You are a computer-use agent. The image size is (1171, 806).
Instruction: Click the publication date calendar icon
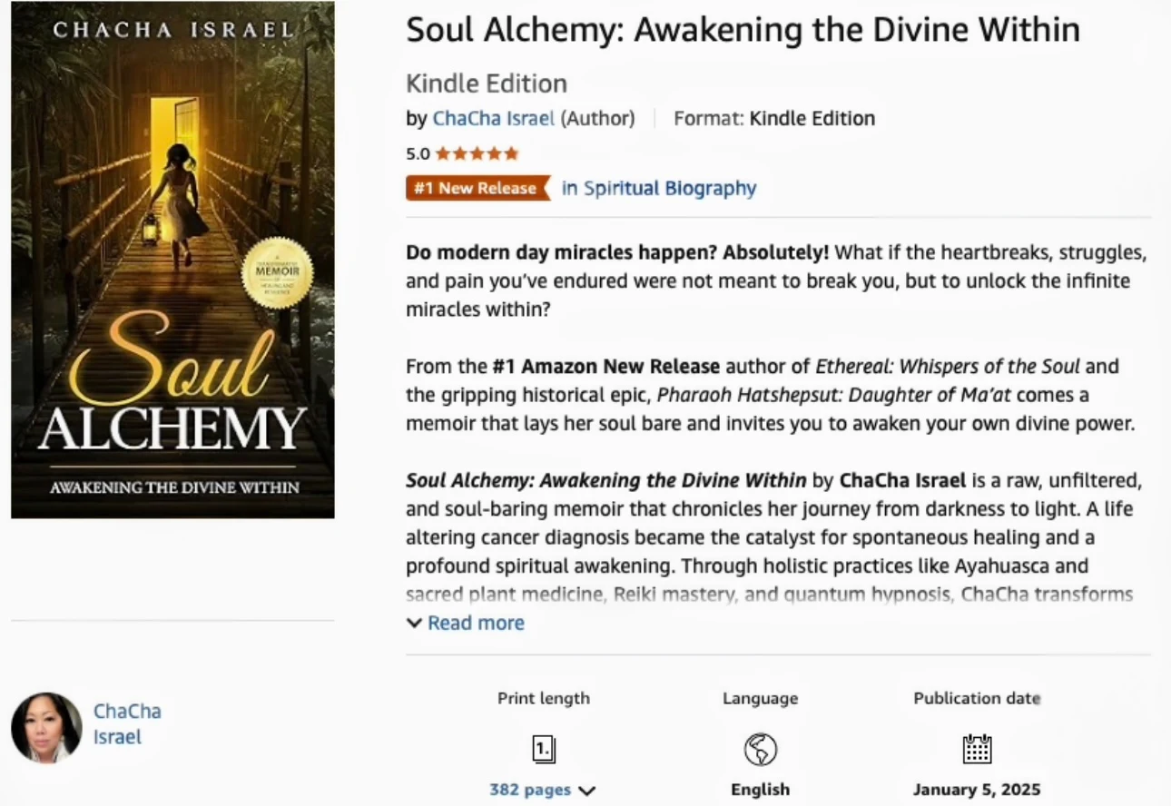tap(977, 749)
